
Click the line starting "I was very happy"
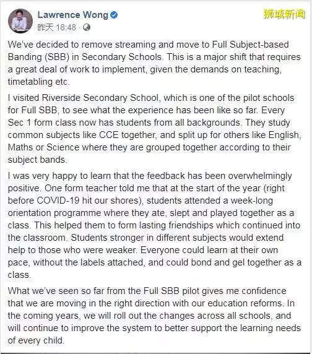150,176
